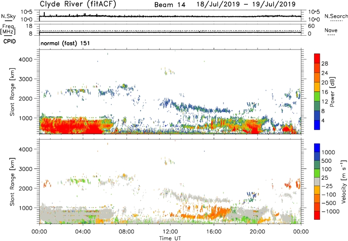
Task: Click the '28' value on power colorbar
Action: pos(325,64)
